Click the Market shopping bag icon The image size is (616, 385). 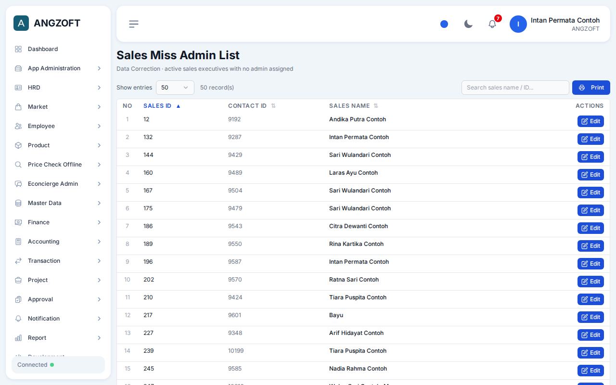18,107
